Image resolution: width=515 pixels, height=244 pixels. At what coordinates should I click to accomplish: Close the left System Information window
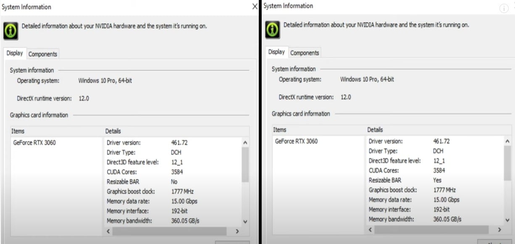255,7
